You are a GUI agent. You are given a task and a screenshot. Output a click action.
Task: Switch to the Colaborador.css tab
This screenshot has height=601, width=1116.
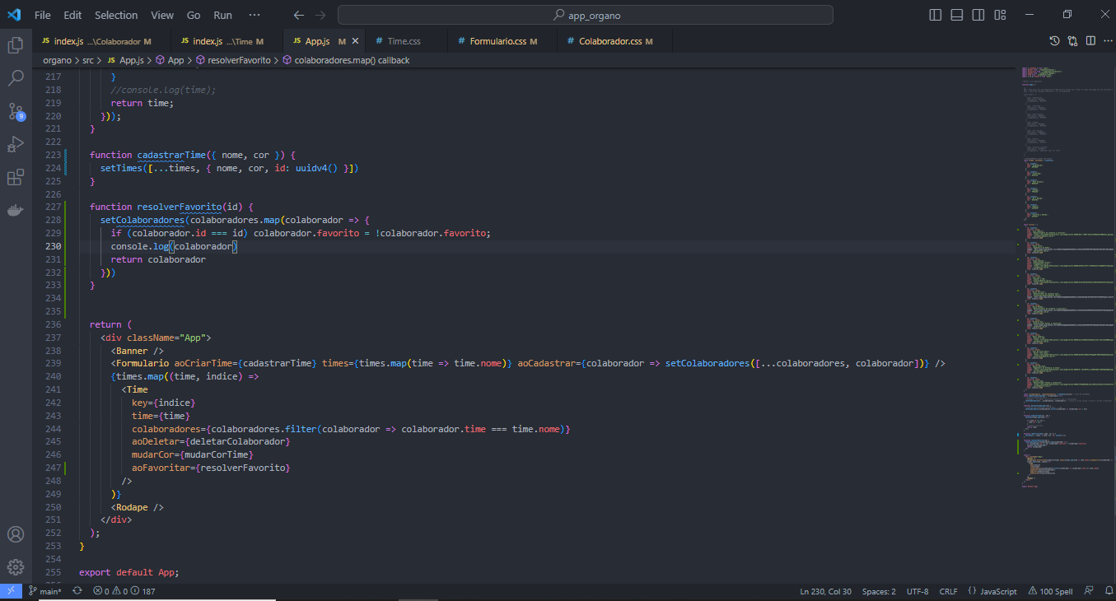[614, 41]
